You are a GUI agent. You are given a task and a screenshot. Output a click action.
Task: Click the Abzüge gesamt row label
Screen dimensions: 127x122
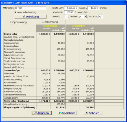11,98
